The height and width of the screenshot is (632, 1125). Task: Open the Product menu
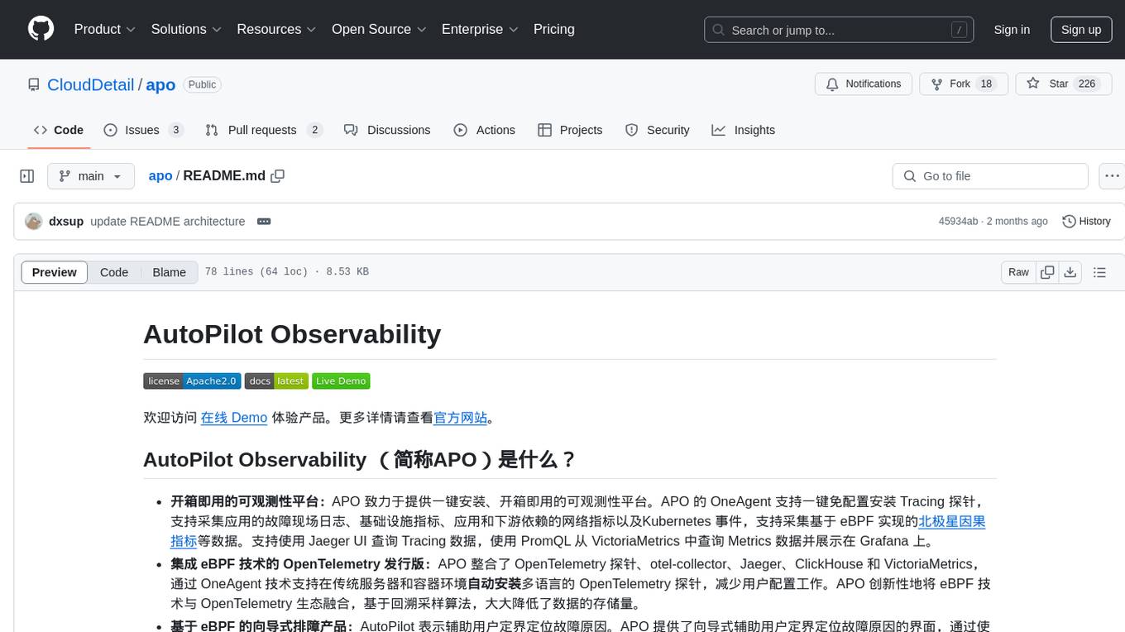tap(105, 29)
